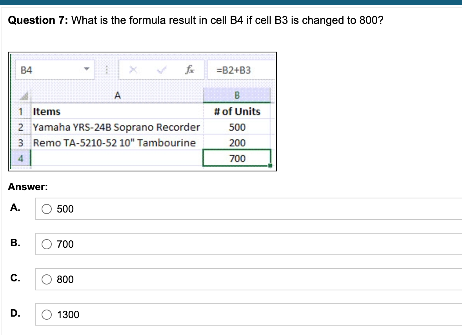The height and width of the screenshot is (335, 462).
Task: Select answer B, 700
Action: tap(47, 244)
